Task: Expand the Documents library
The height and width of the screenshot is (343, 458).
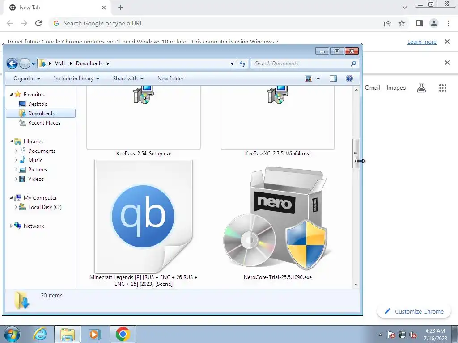Action: coord(16,151)
